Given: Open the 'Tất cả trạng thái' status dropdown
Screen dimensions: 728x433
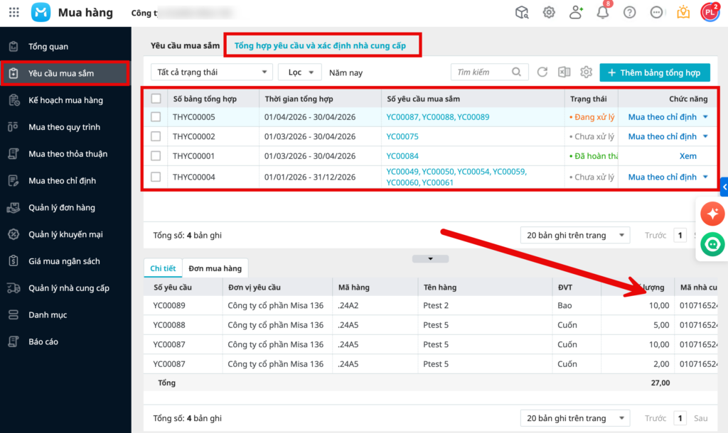Looking at the screenshot, I should 212,72.
